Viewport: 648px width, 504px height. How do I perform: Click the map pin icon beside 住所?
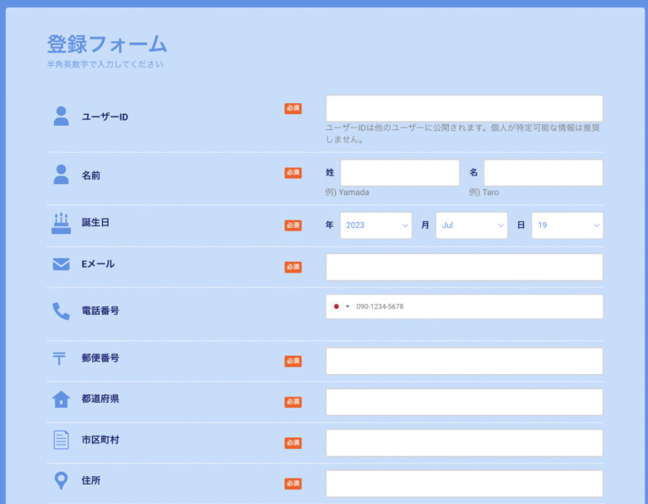[x=61, y=480]
